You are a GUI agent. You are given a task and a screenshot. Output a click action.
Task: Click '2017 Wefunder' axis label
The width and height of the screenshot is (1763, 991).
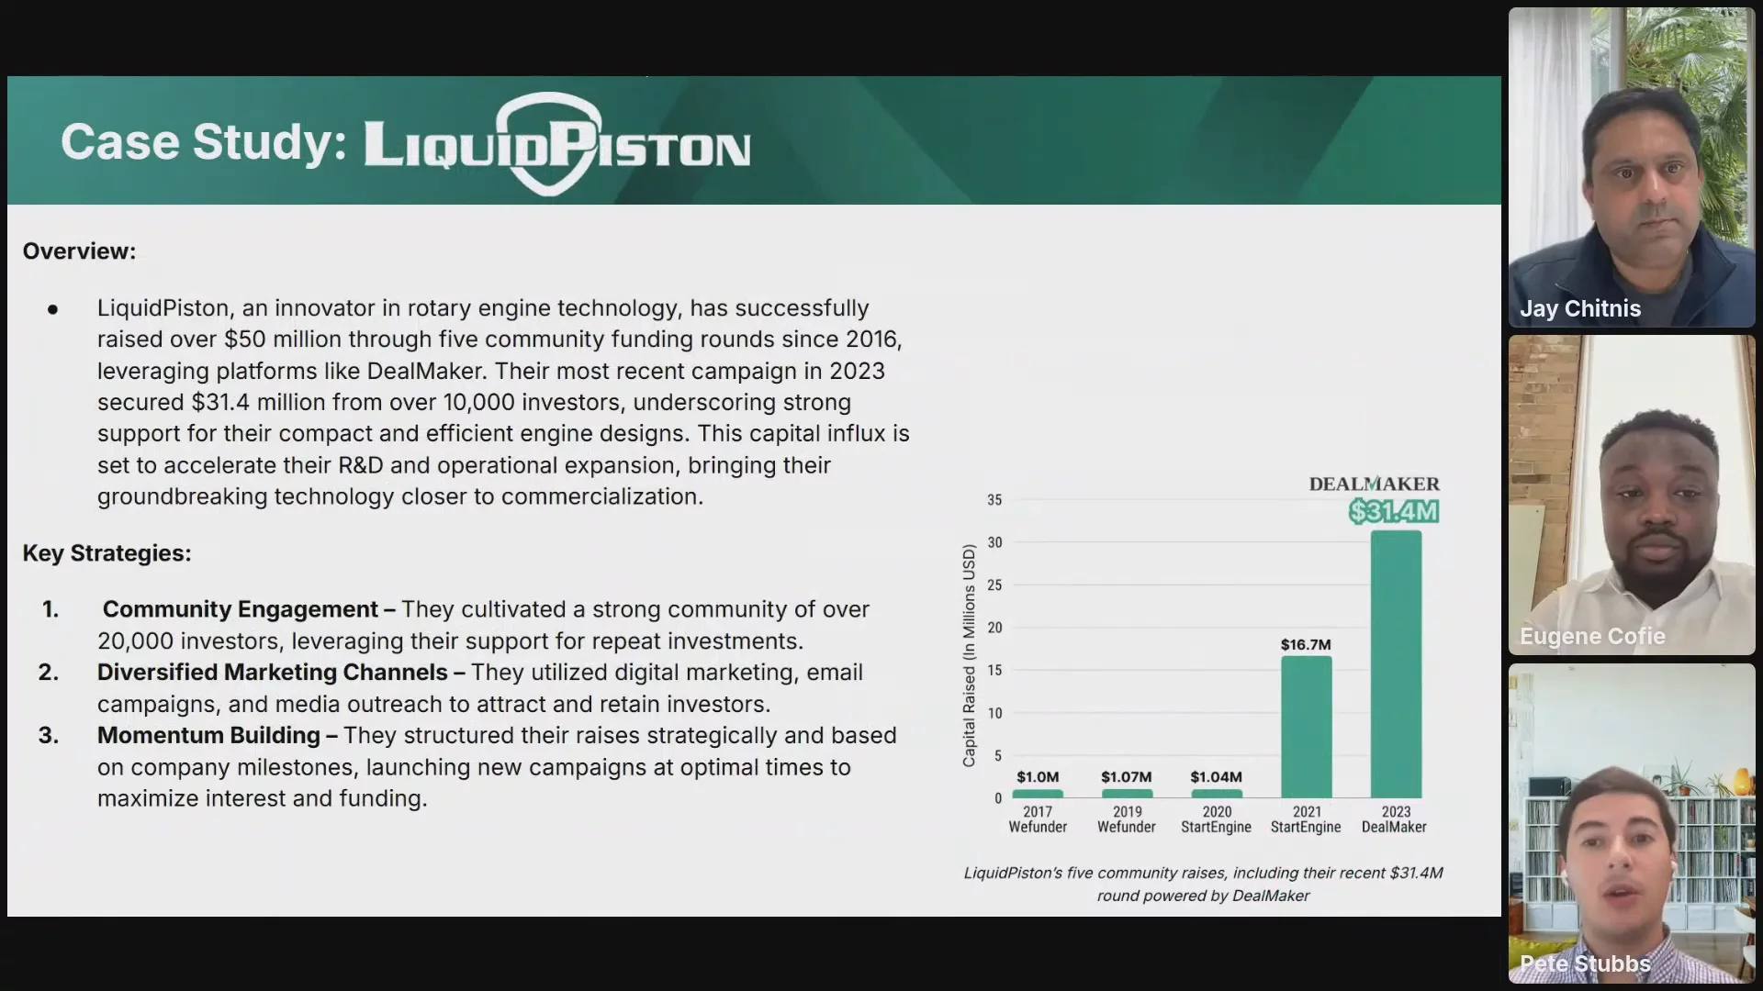click(x=1038, y=819)
